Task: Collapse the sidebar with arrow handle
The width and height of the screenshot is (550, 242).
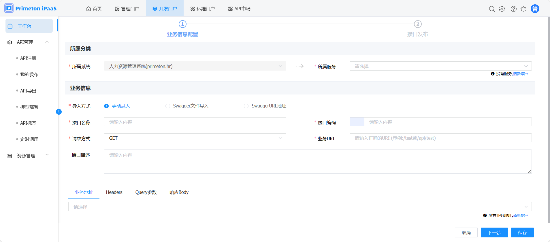Action: click(x=59, y=112)
